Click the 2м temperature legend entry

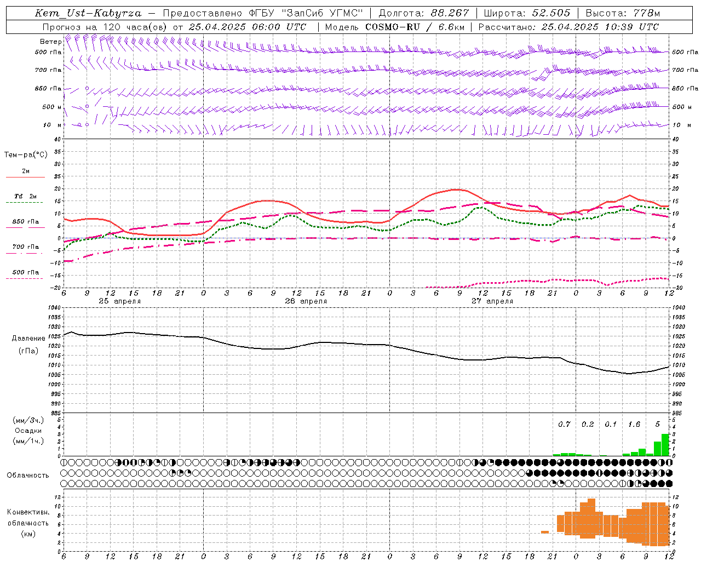[25, 171]
